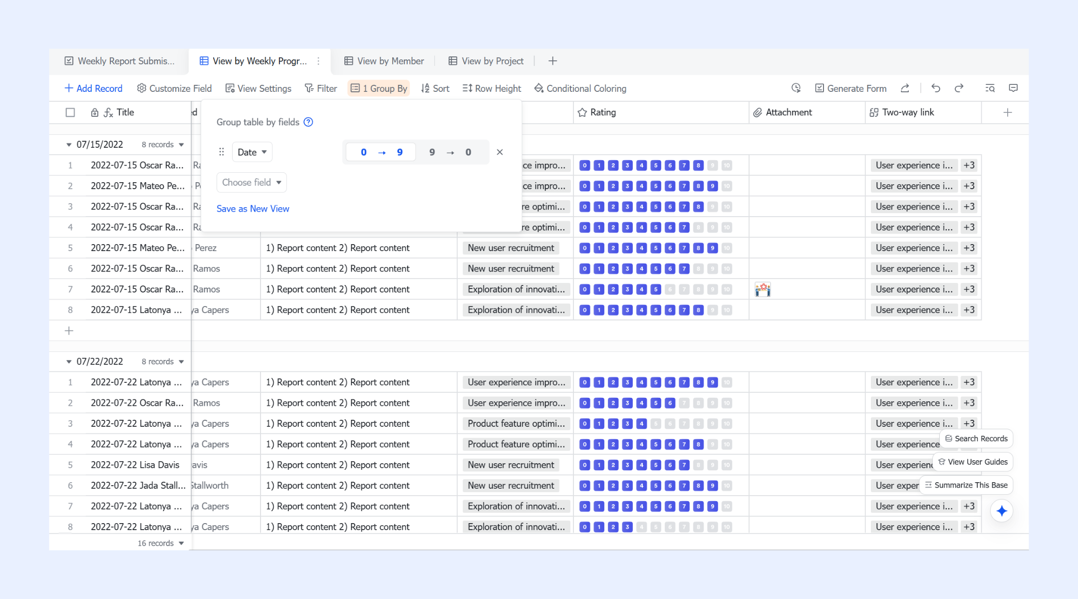
Task: Open the 16 records summary dropdown
Action: coord(161,543)
